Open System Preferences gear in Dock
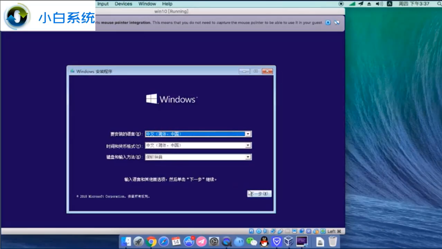This screenshot has height=249, width=442. point(214,242)
